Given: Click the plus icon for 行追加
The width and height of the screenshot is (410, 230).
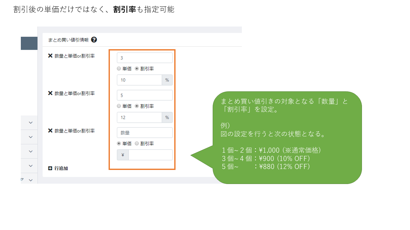Looking at the screenshot, I should click(x=50, y=168).
